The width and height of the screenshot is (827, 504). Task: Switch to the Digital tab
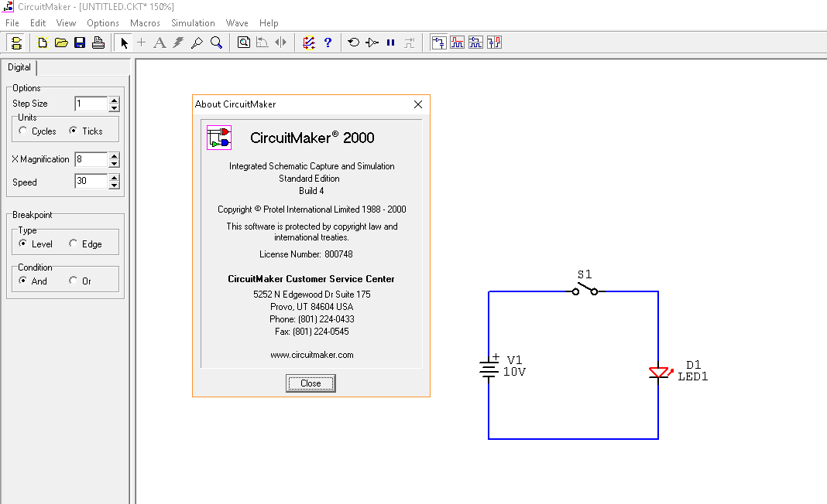[19, 67]
